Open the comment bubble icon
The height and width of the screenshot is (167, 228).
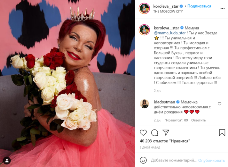pyautogui.click(x=154, y=133)
